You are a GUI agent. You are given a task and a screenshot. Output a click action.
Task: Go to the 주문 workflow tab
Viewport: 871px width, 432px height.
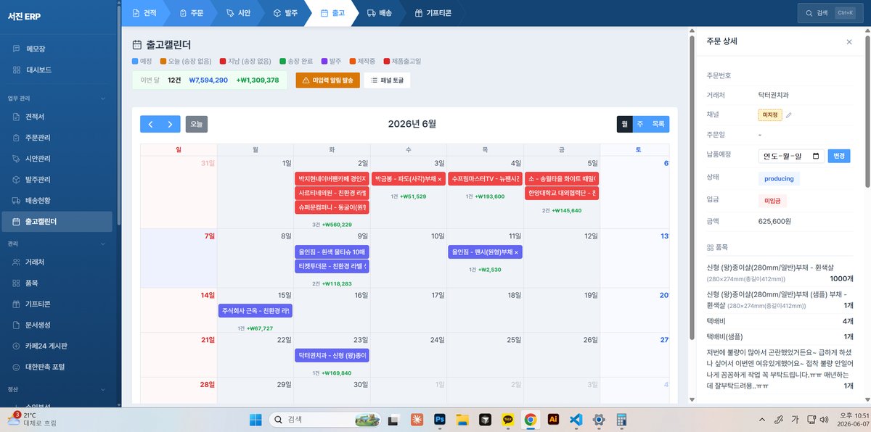192,13
